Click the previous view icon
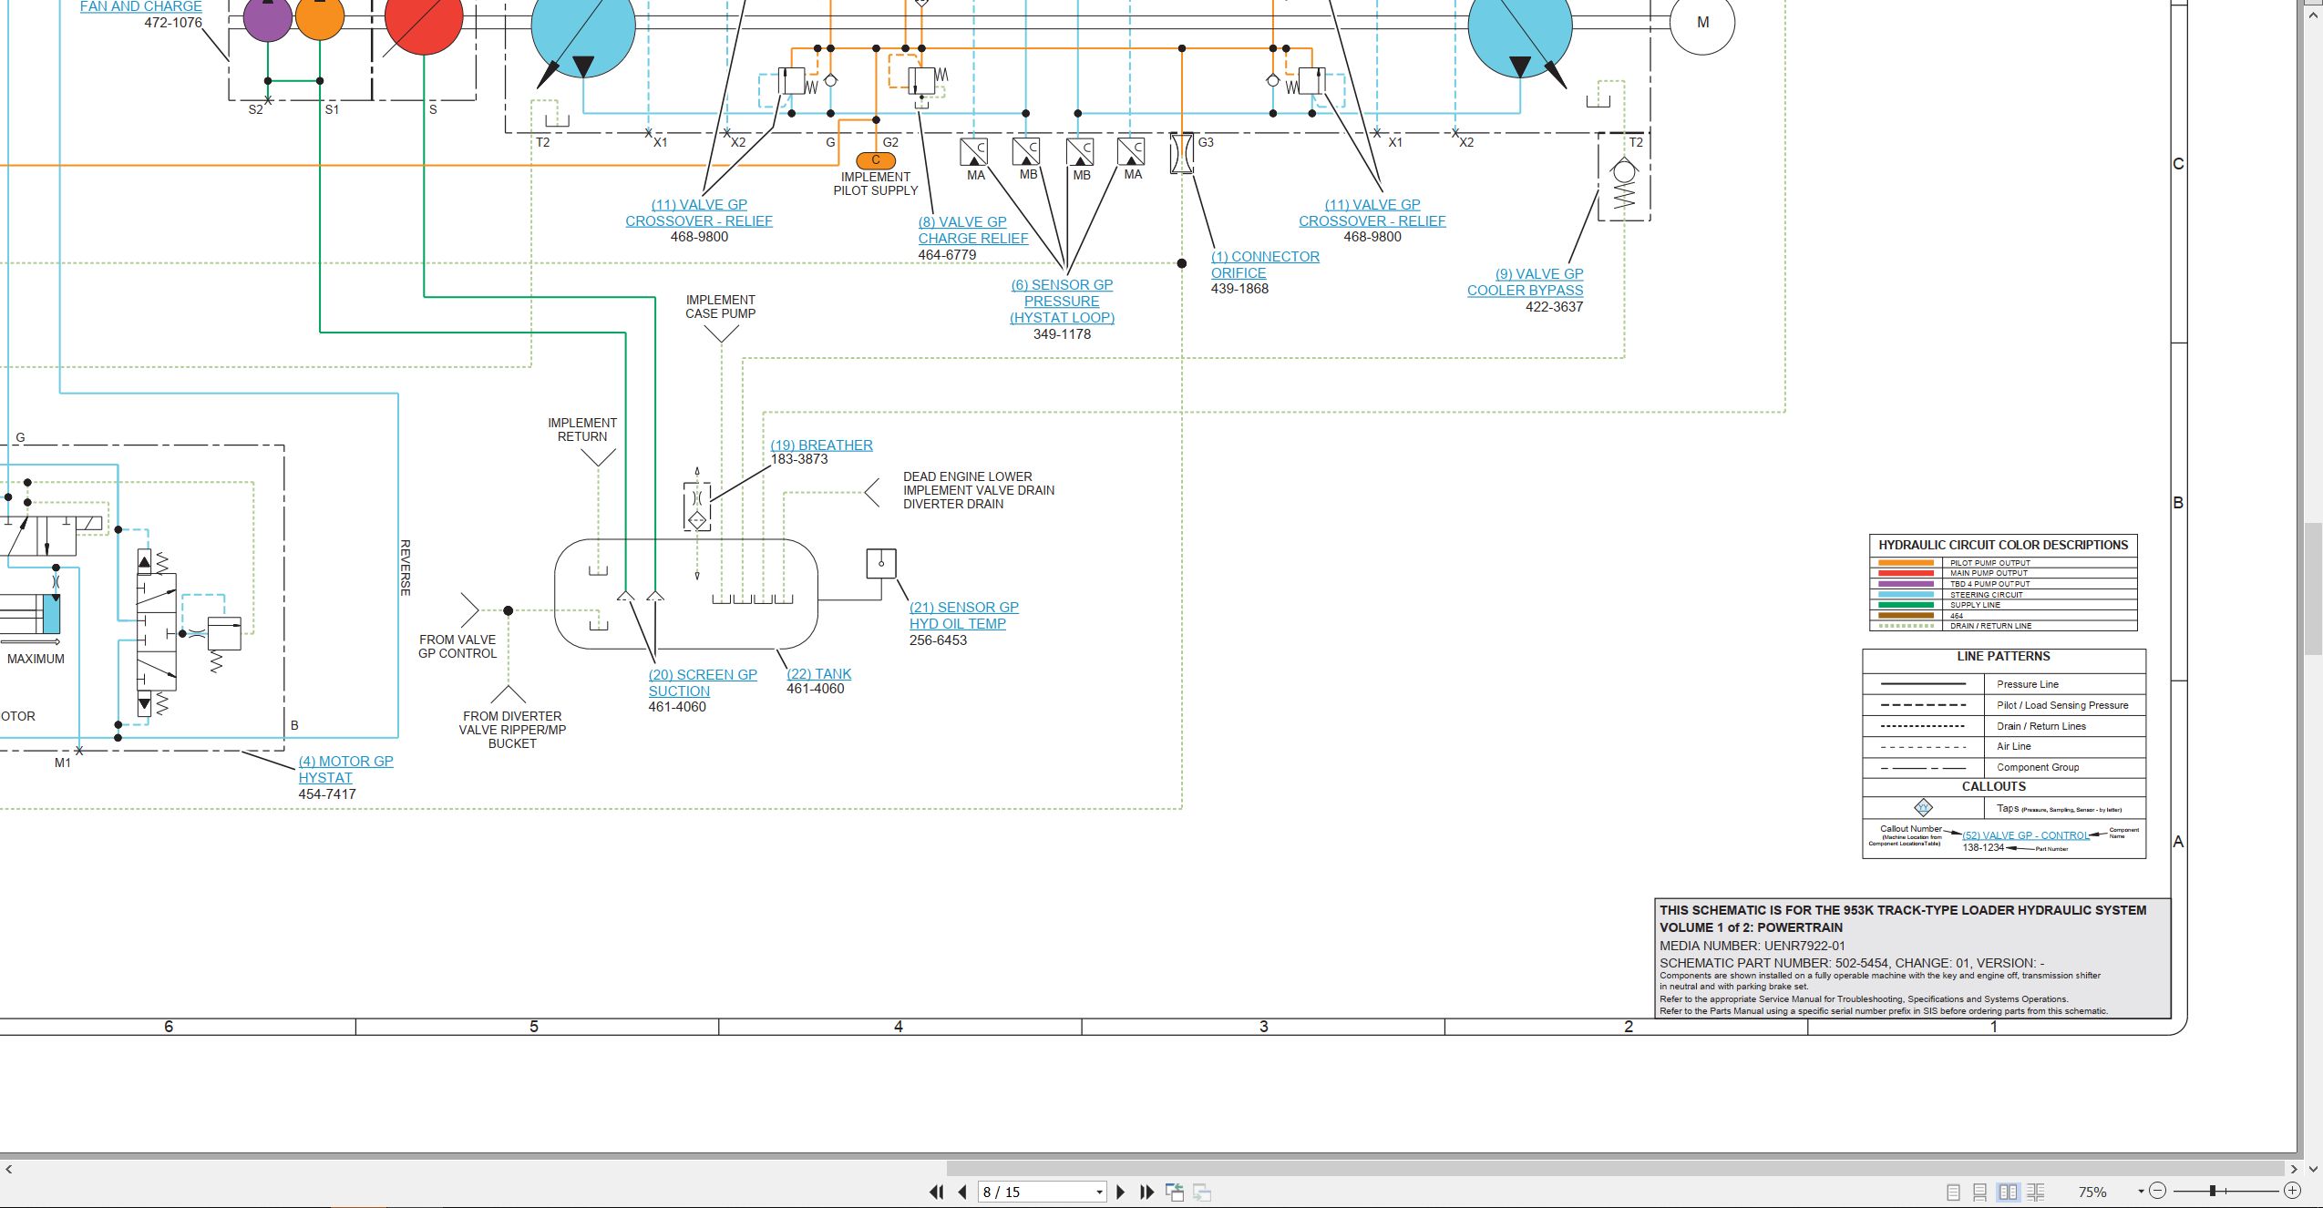Viewport: 2323px width, 1208px height. [1175, 1192]
